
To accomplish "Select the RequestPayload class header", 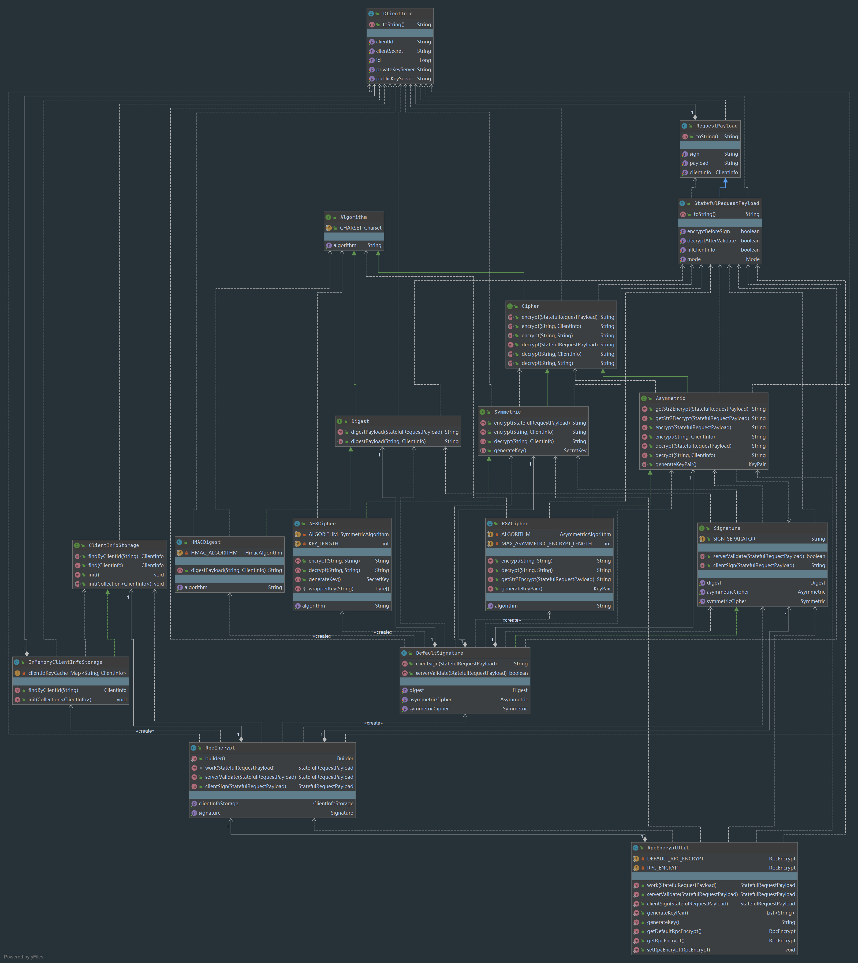I will [717, 126].
